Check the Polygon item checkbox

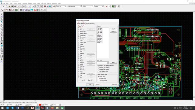pos(79,62)
